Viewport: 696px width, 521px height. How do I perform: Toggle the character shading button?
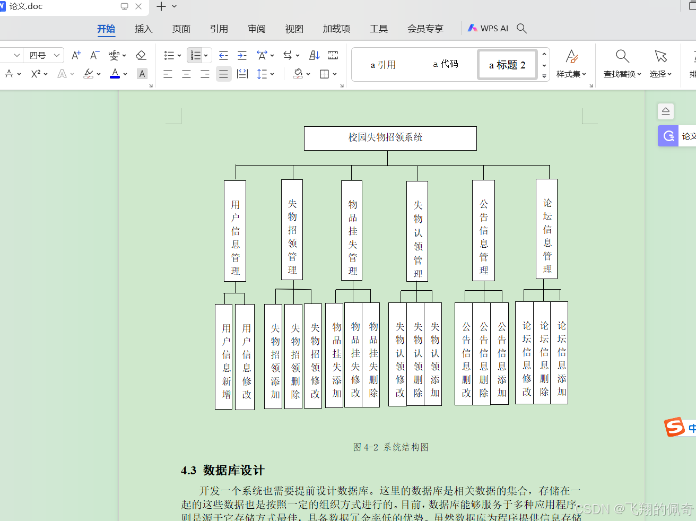point(142,74)
